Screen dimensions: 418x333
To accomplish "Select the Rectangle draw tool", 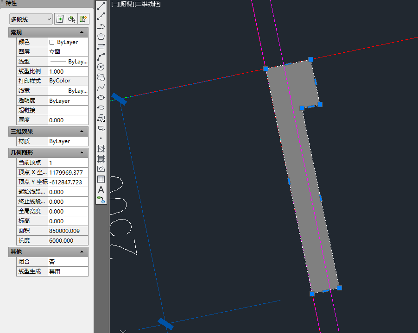I will [x=101, y=47].
